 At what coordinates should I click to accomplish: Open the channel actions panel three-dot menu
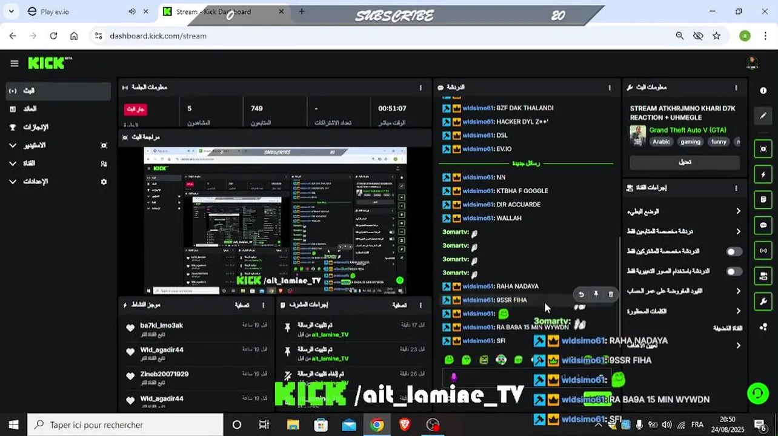click(736, 188)
